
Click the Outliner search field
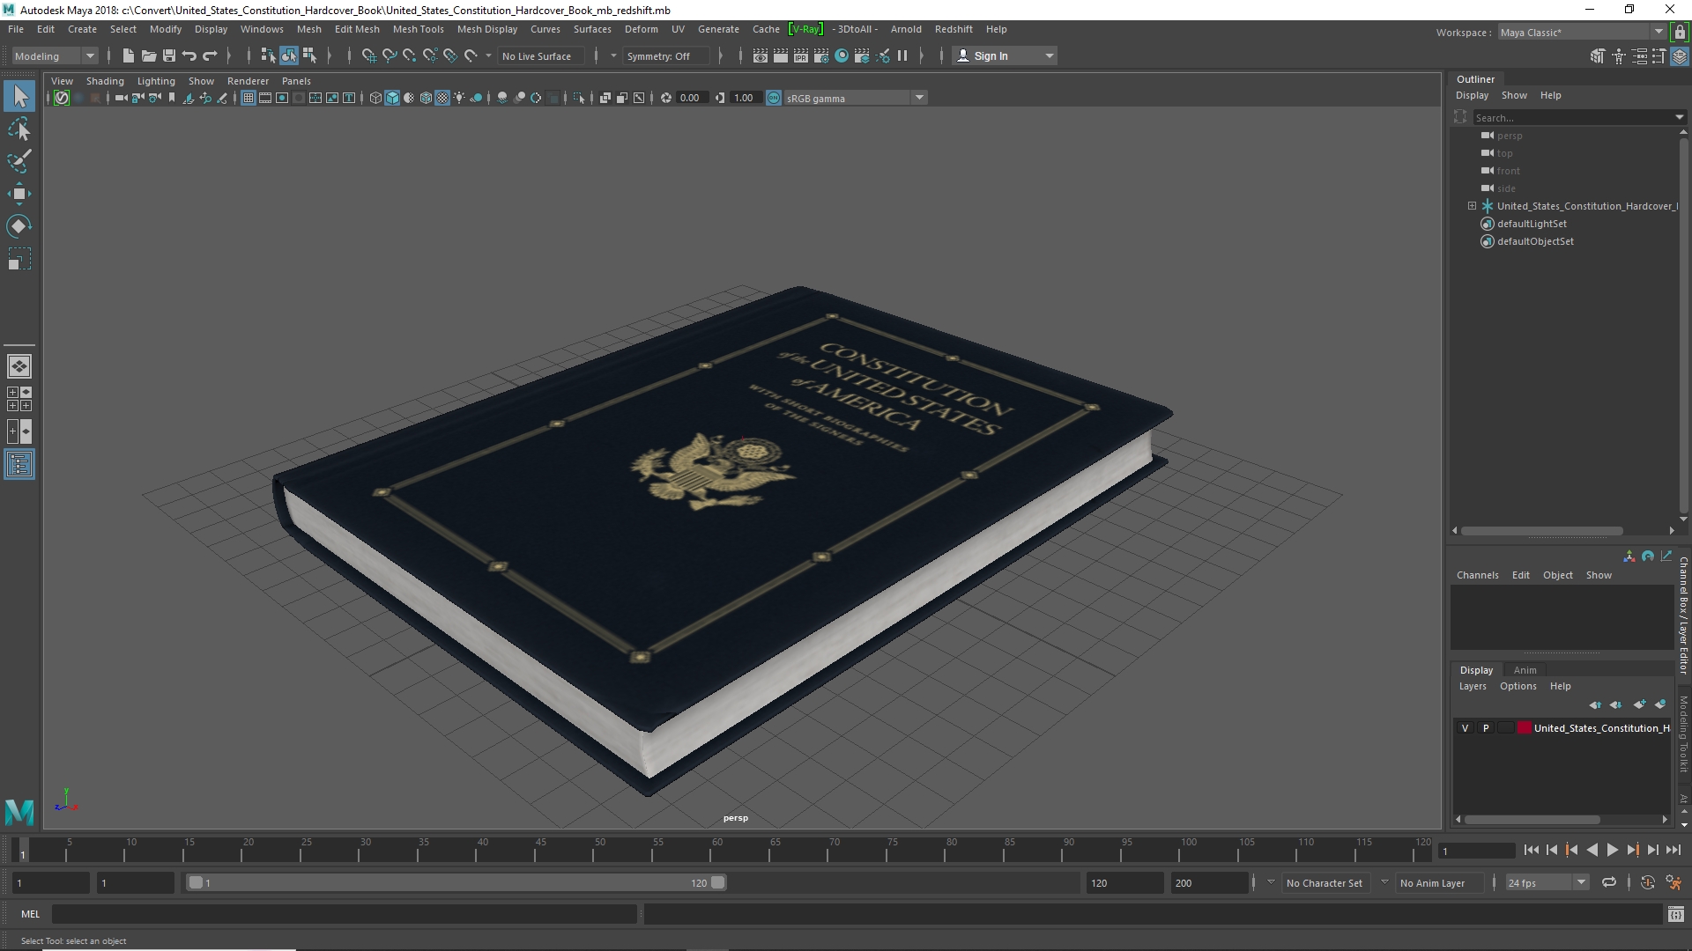pos(1572,117)
